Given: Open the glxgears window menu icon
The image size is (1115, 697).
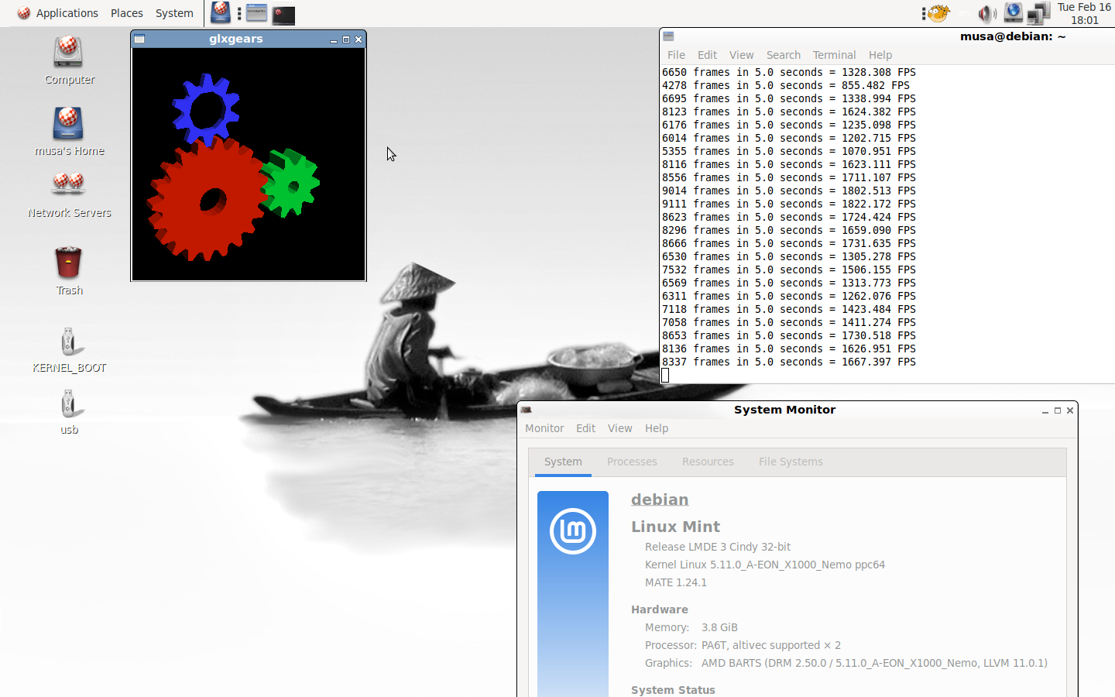Looking at the screenshot, I should (139, 39).
